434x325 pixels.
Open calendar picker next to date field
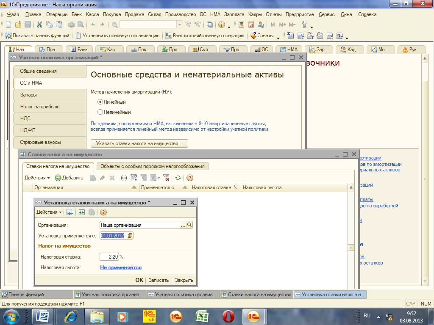coord(130,236)
